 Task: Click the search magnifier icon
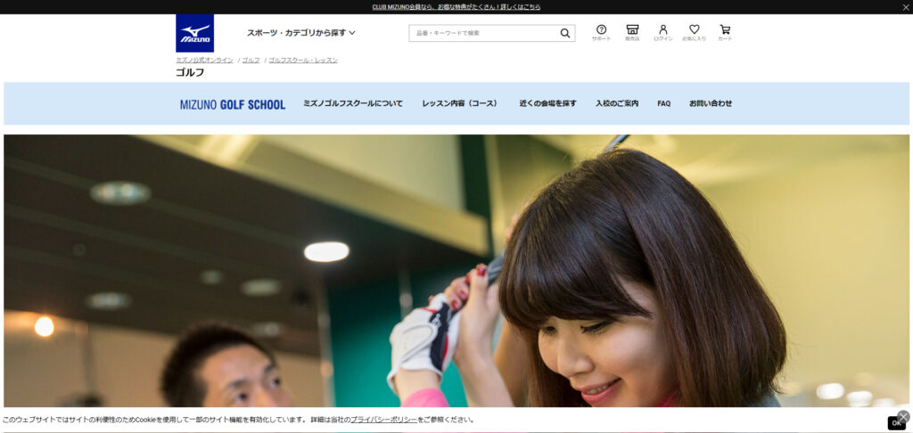coord(564,34)
